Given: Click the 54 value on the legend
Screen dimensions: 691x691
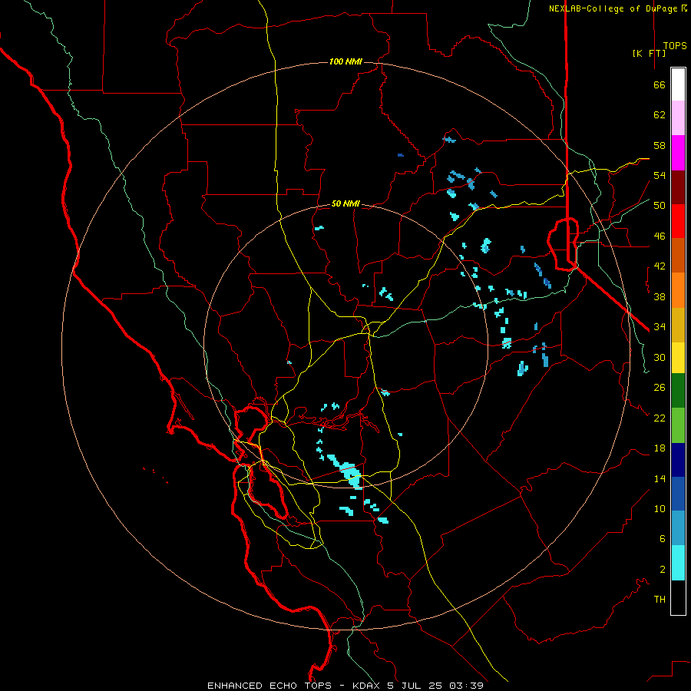Looking at the screenshot, I should [660, 175].
